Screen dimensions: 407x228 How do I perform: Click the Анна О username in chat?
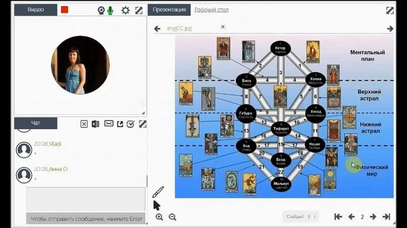[x=58, y=169]
